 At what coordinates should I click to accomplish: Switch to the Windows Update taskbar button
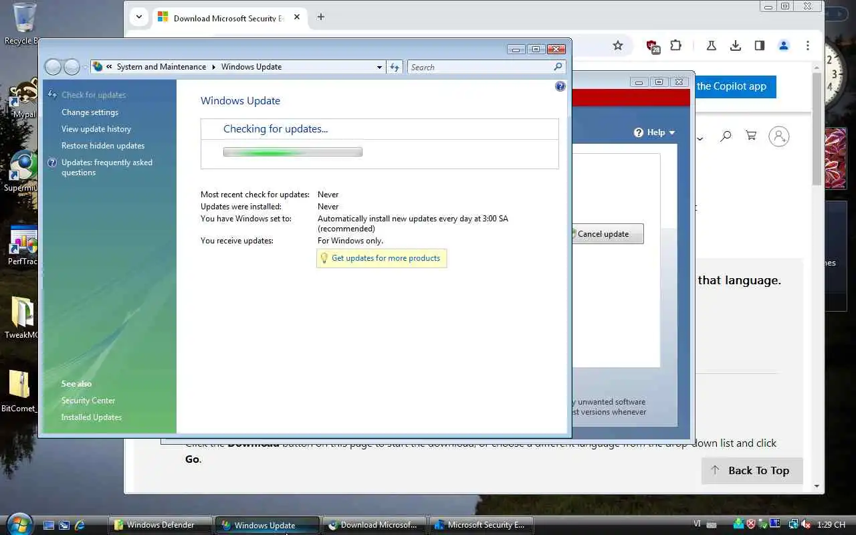267,525
